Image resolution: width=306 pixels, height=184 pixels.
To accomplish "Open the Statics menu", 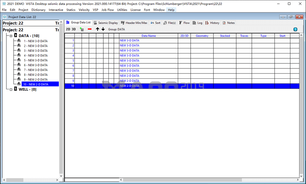I will pos(71,10).
